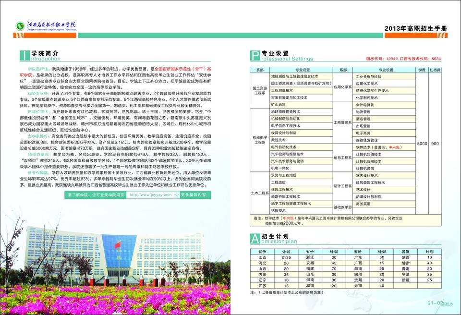
Task: Click the '内蒙' province cell
Action: [x=262, y=274]
